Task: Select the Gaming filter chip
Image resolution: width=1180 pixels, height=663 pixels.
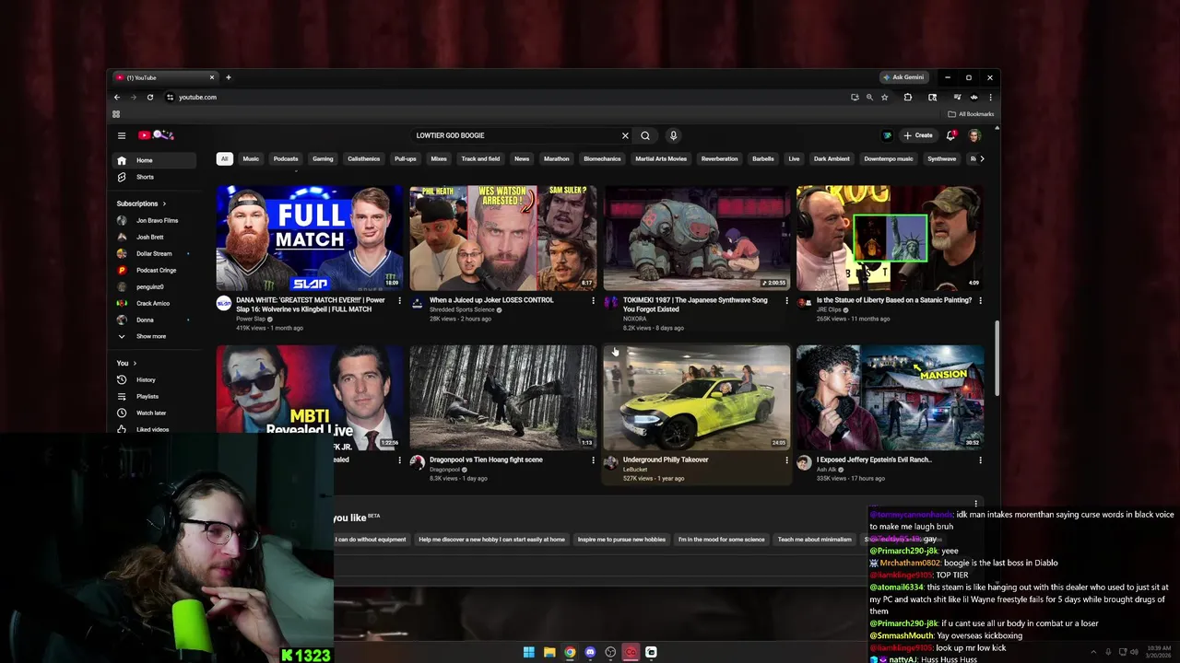Action: coord(323,158)
